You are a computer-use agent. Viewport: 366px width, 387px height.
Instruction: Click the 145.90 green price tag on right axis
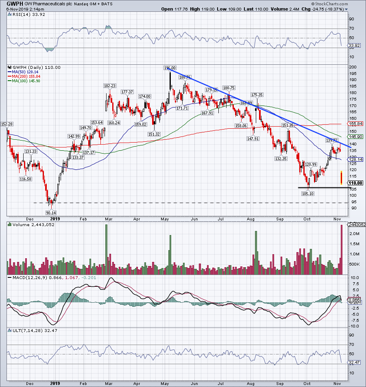click(355, 136)
